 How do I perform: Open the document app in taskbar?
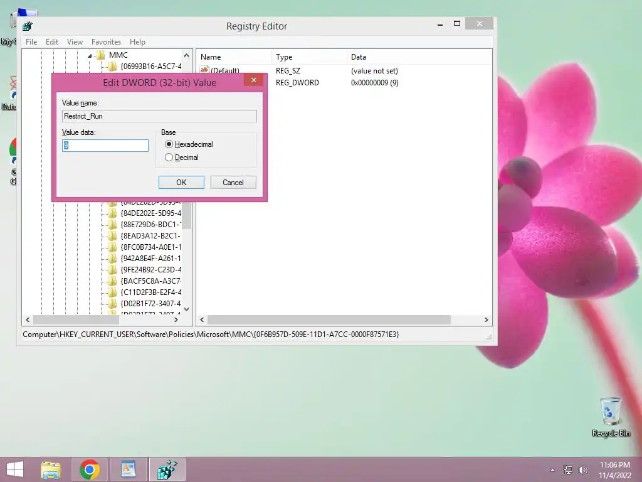click(x=128, y=469)
